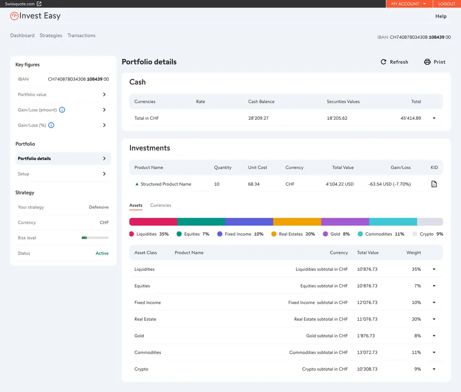This screenshot has height=392, width=461.
Task: Expand the Gain/Loss (%) chevron
Action: click(x=104, y=125)
